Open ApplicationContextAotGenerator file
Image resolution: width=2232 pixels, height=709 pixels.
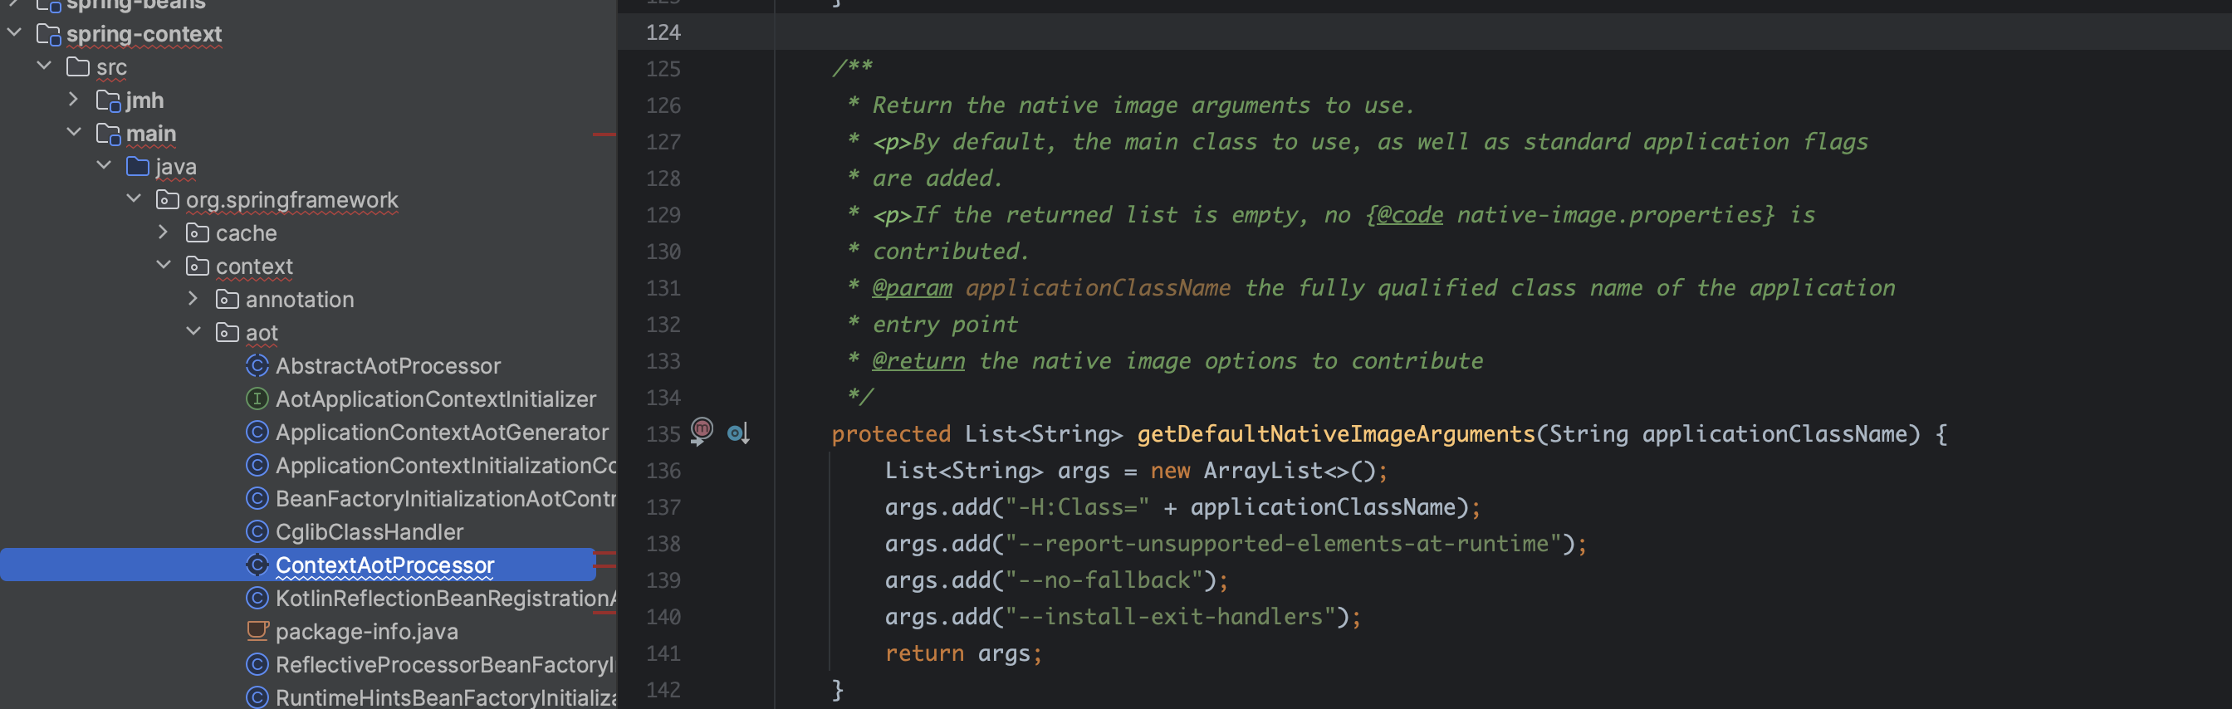coord(442,432)
